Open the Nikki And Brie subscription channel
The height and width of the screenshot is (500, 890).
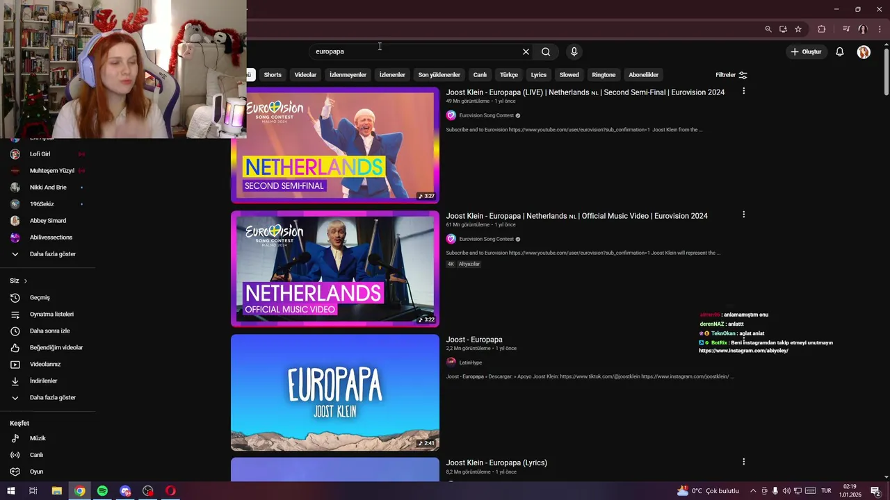pyautogui.click(x=48, y=187)
